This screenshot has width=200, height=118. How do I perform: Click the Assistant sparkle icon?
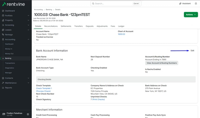(180, 4)
